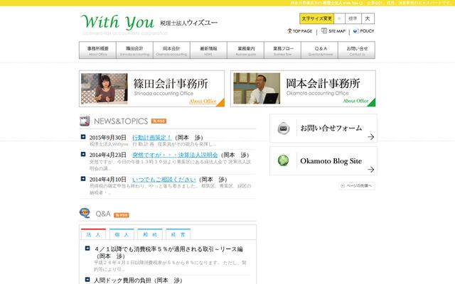Open 岡本会計 menu item
The height and width of the screenshot is (284, 455).
click(x=171, y=50)
